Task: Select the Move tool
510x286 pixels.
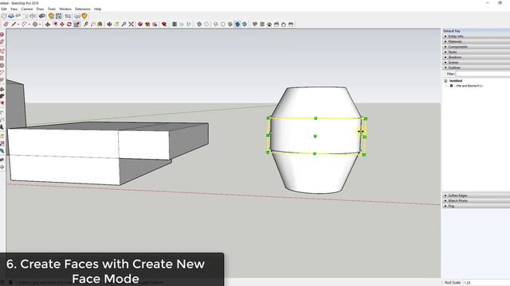Action: (62, 25)
